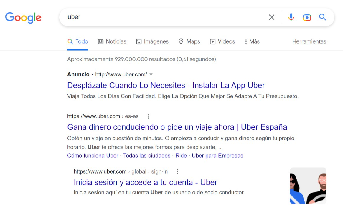Click the Uber illustration thumbnail
Screen dimensions: 343x210
[308, 186]
